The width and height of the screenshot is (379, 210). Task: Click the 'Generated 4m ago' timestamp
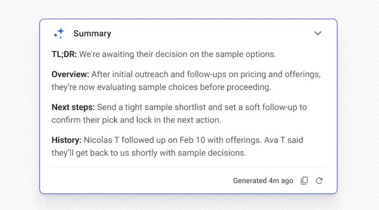click(x=263, y=181)
